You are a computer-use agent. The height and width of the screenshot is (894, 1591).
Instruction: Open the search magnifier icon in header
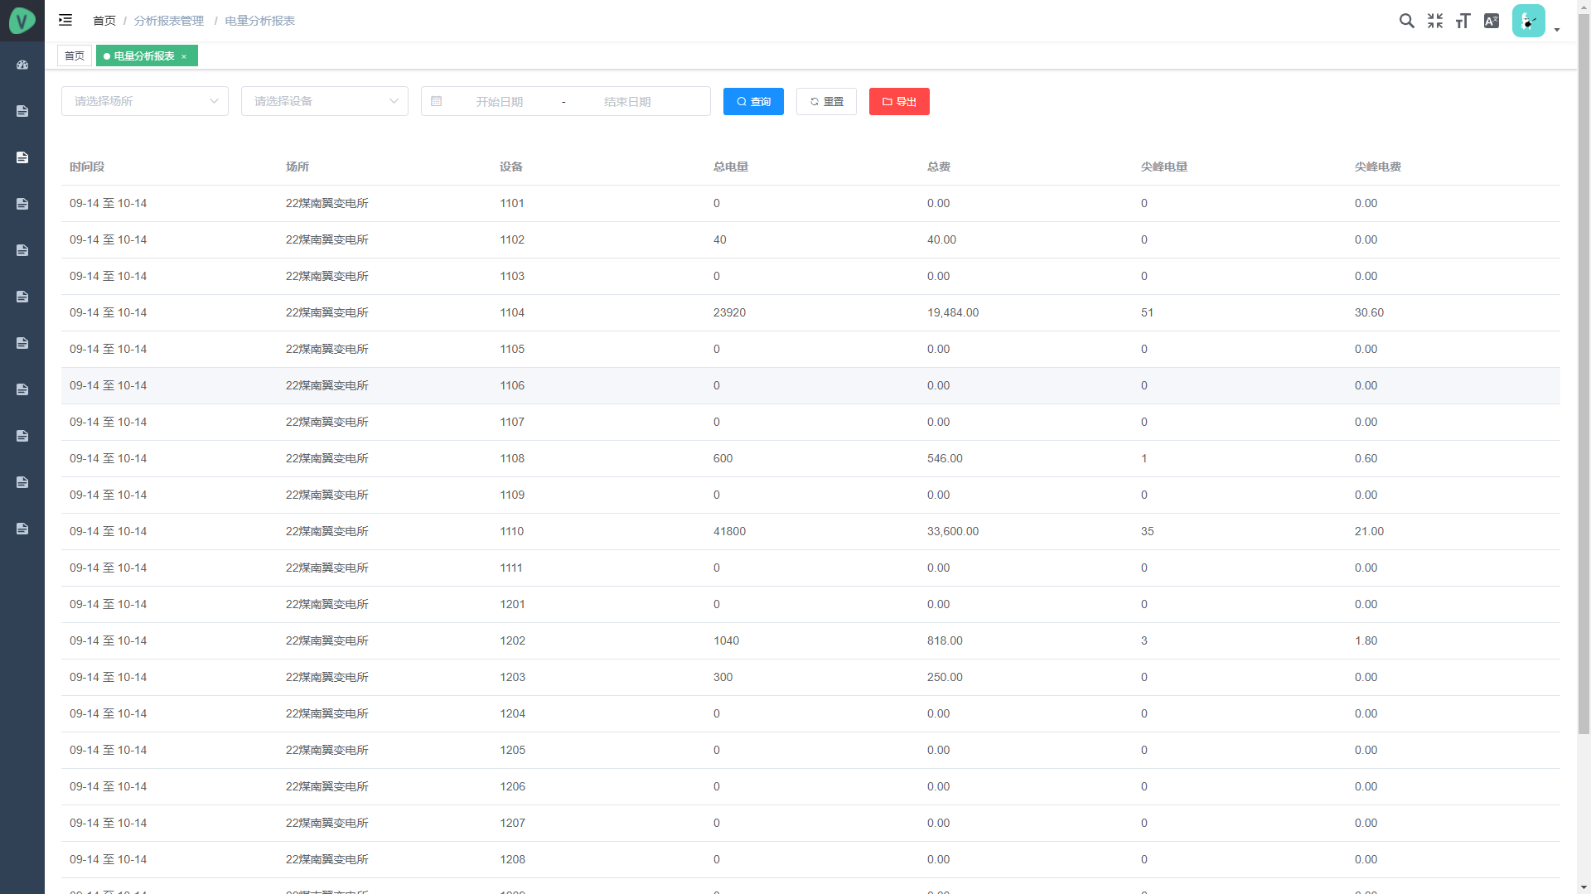(x=1406, y=21)
